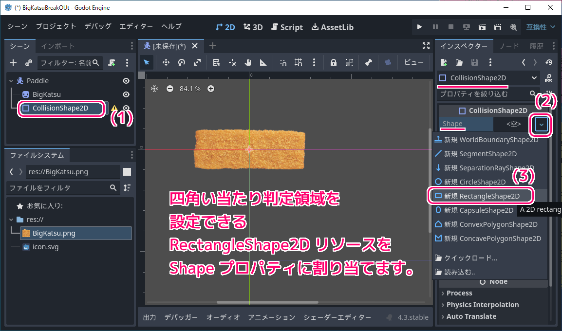
Task: Expand the Physics Interpolation section
Action: [480, 305]
